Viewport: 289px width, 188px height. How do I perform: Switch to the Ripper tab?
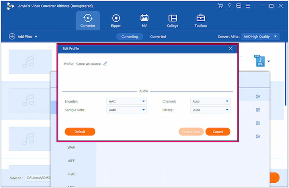(116, 21)
